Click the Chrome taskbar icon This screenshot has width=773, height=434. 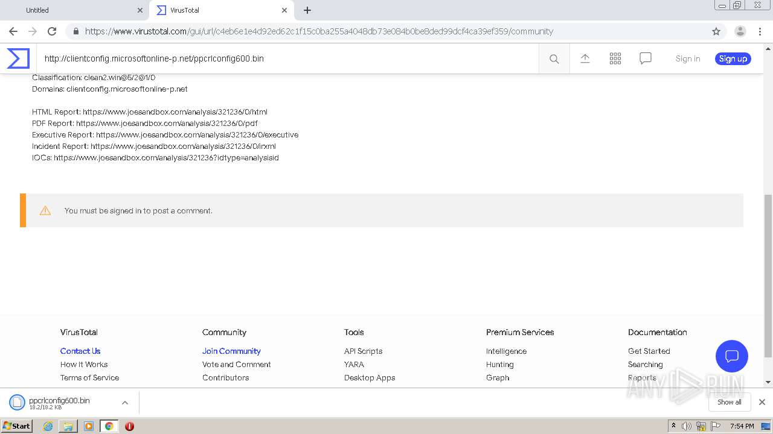pos(109,426)
